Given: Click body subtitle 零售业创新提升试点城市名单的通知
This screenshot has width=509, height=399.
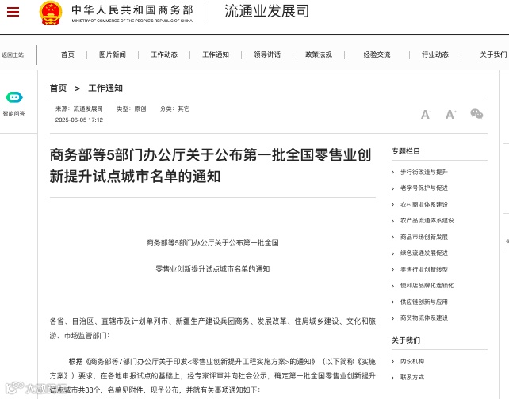Looking at the screenshot, I should [212, 269].
